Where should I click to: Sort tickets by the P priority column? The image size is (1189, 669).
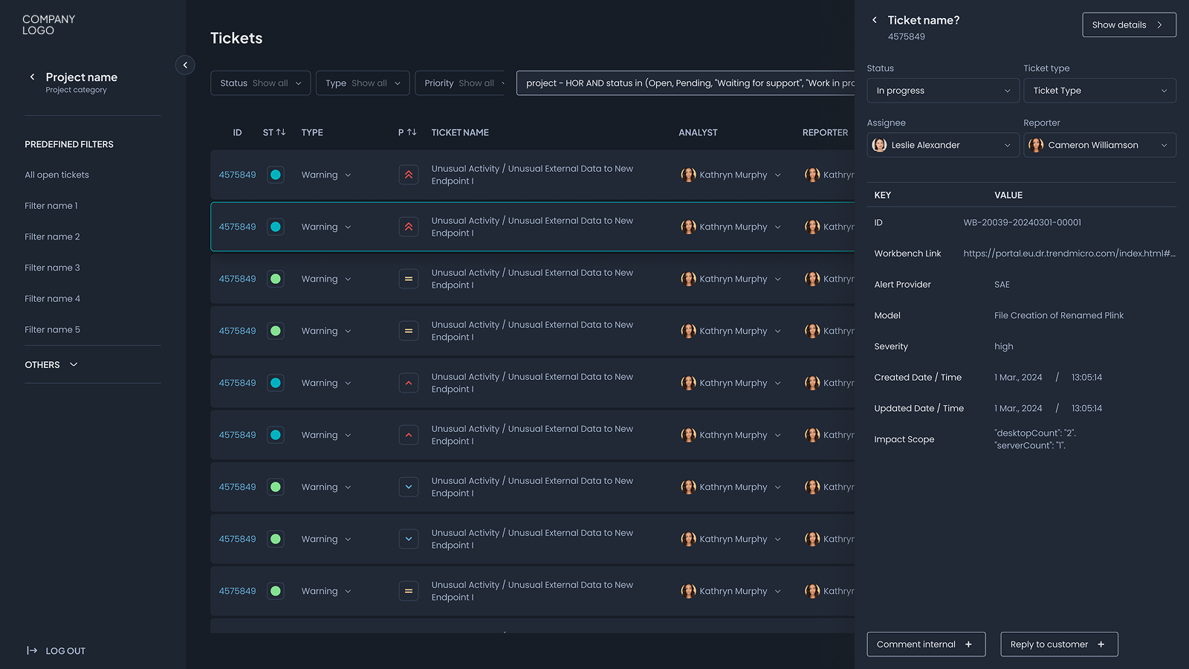point(411,132)
